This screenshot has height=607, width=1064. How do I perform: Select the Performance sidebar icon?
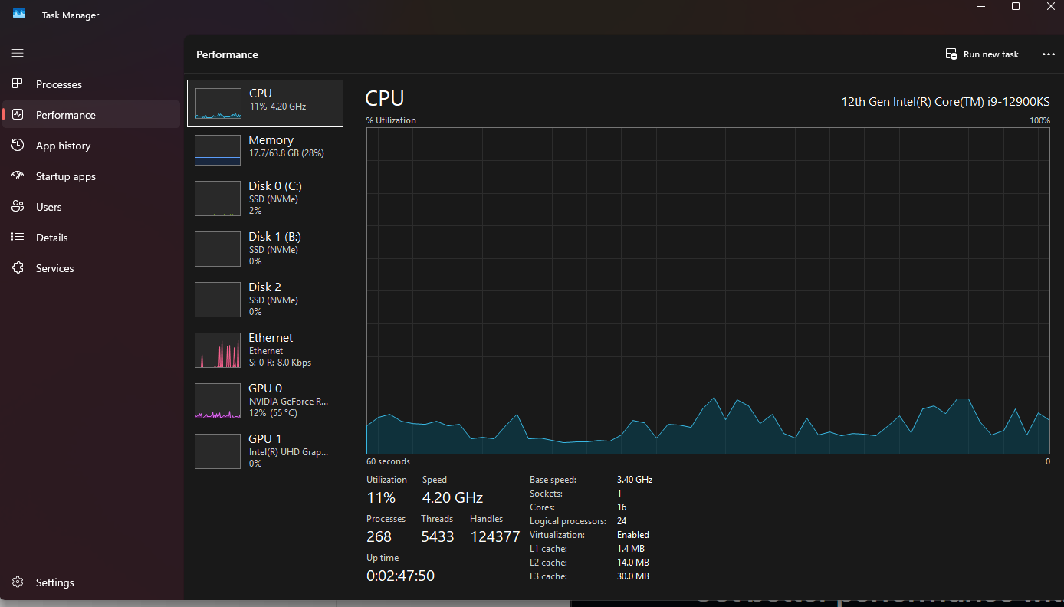point(17,114)
